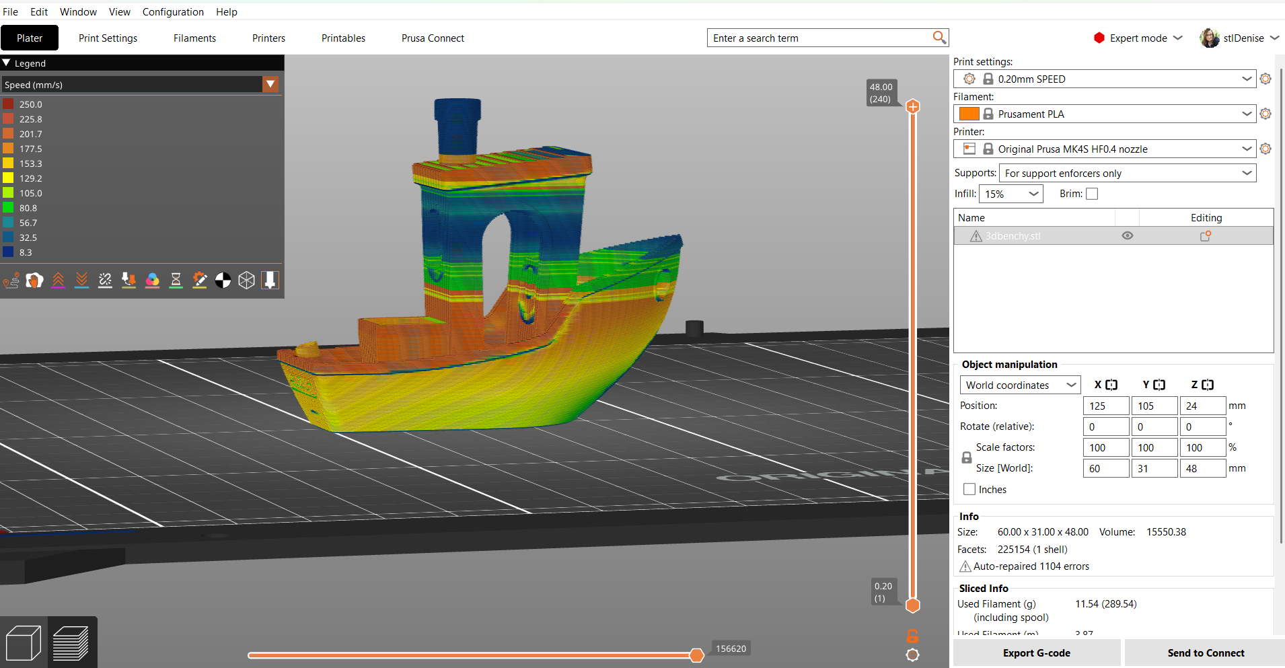
Task: Click the Y axis mirror bracket icon
Action: point(1159,385)
